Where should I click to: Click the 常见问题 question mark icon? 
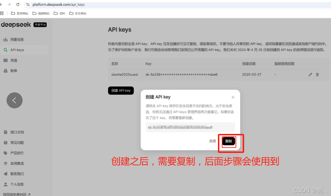[x=5, y=143]
